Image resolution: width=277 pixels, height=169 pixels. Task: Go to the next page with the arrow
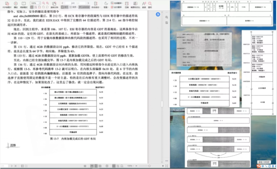click(x=88, y=3)
